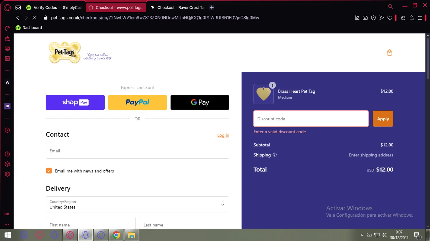Pay with Google Pay
This screenshot has height=241, width=430.
click(200, 102)
